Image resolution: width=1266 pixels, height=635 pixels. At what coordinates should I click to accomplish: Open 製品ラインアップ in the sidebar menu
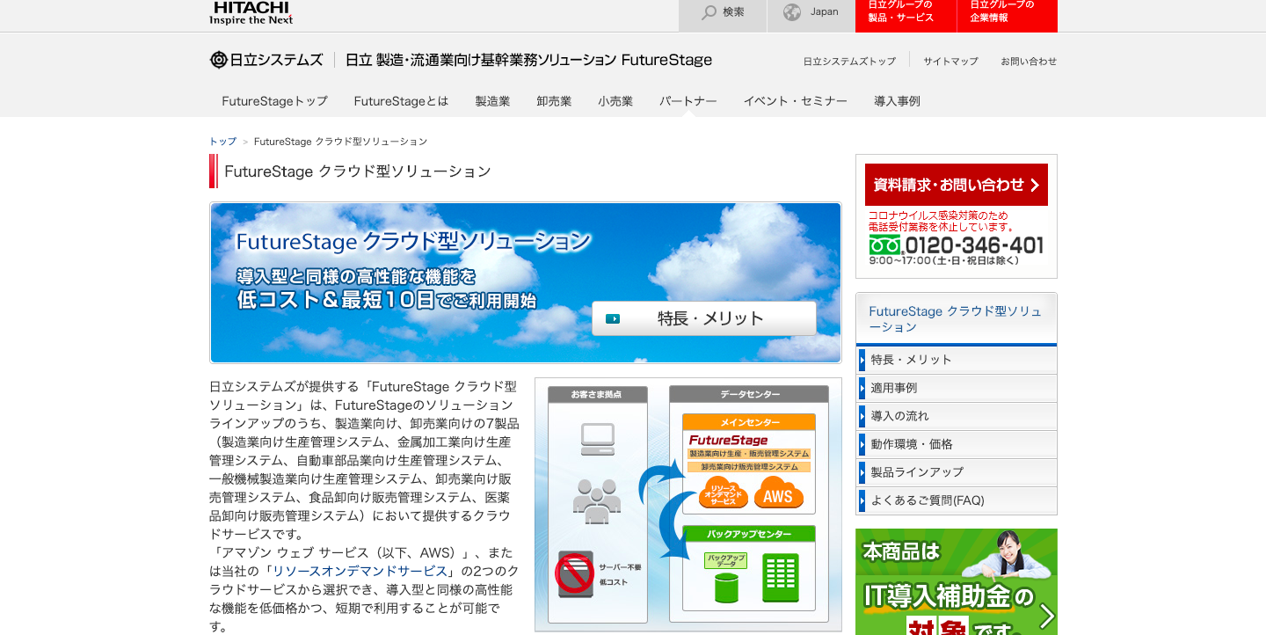[x=957, y=472]
